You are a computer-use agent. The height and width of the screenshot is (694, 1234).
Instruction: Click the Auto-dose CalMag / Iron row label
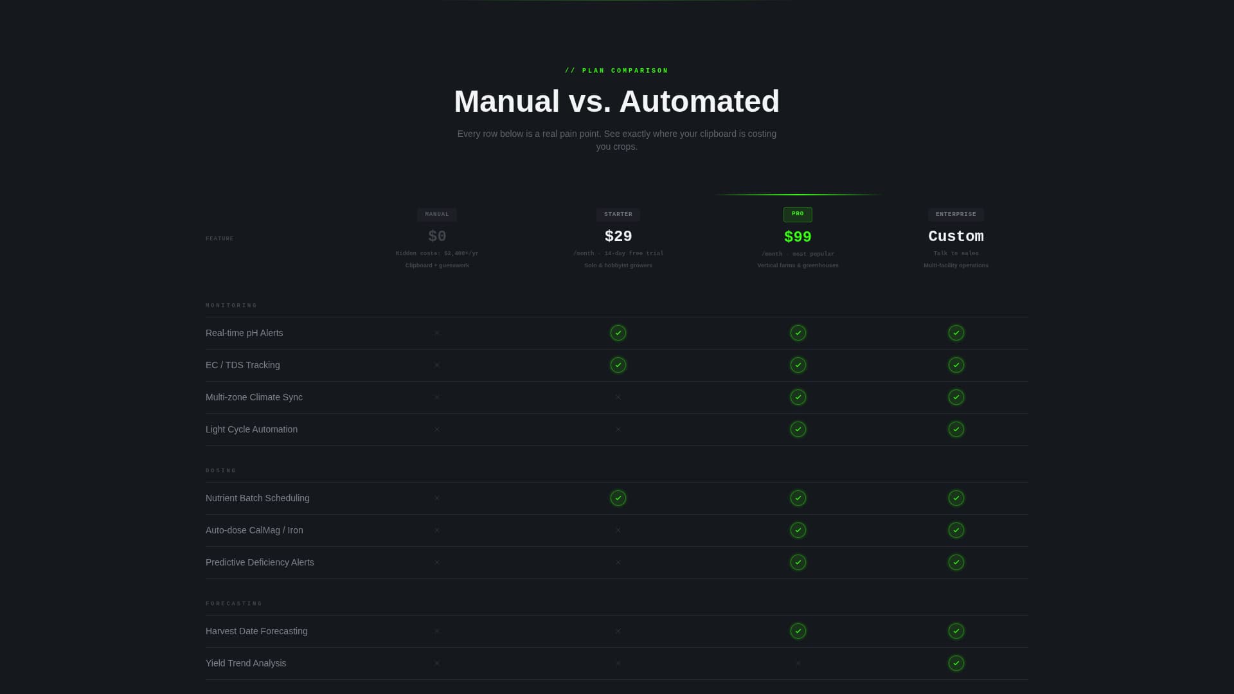(255, 530)
